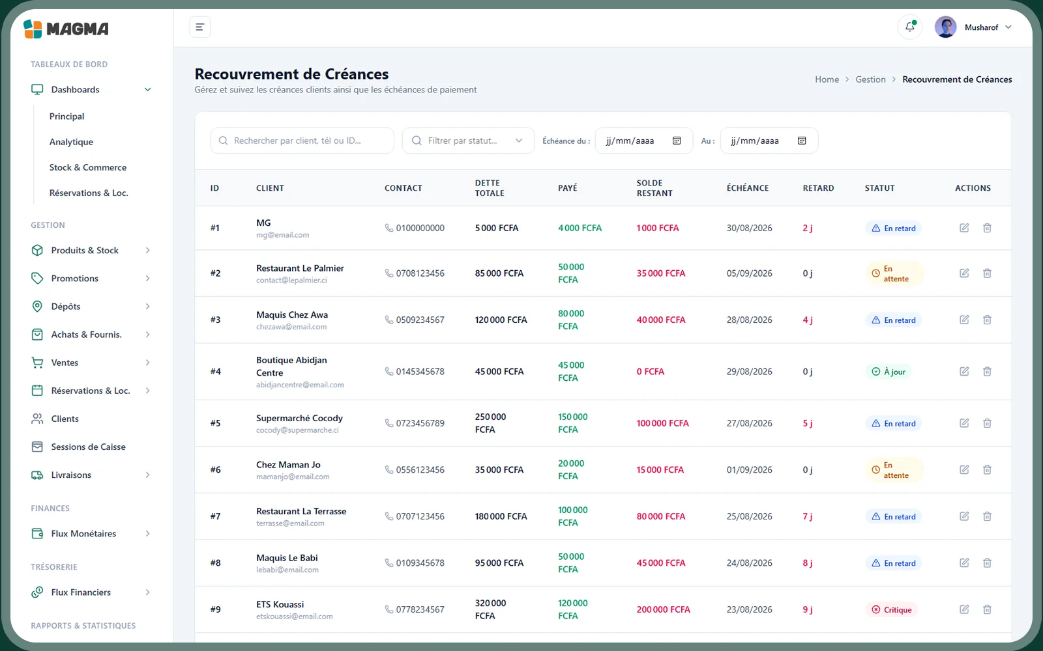
Task: Click the À jour status badge
Action: coord(889,372)
